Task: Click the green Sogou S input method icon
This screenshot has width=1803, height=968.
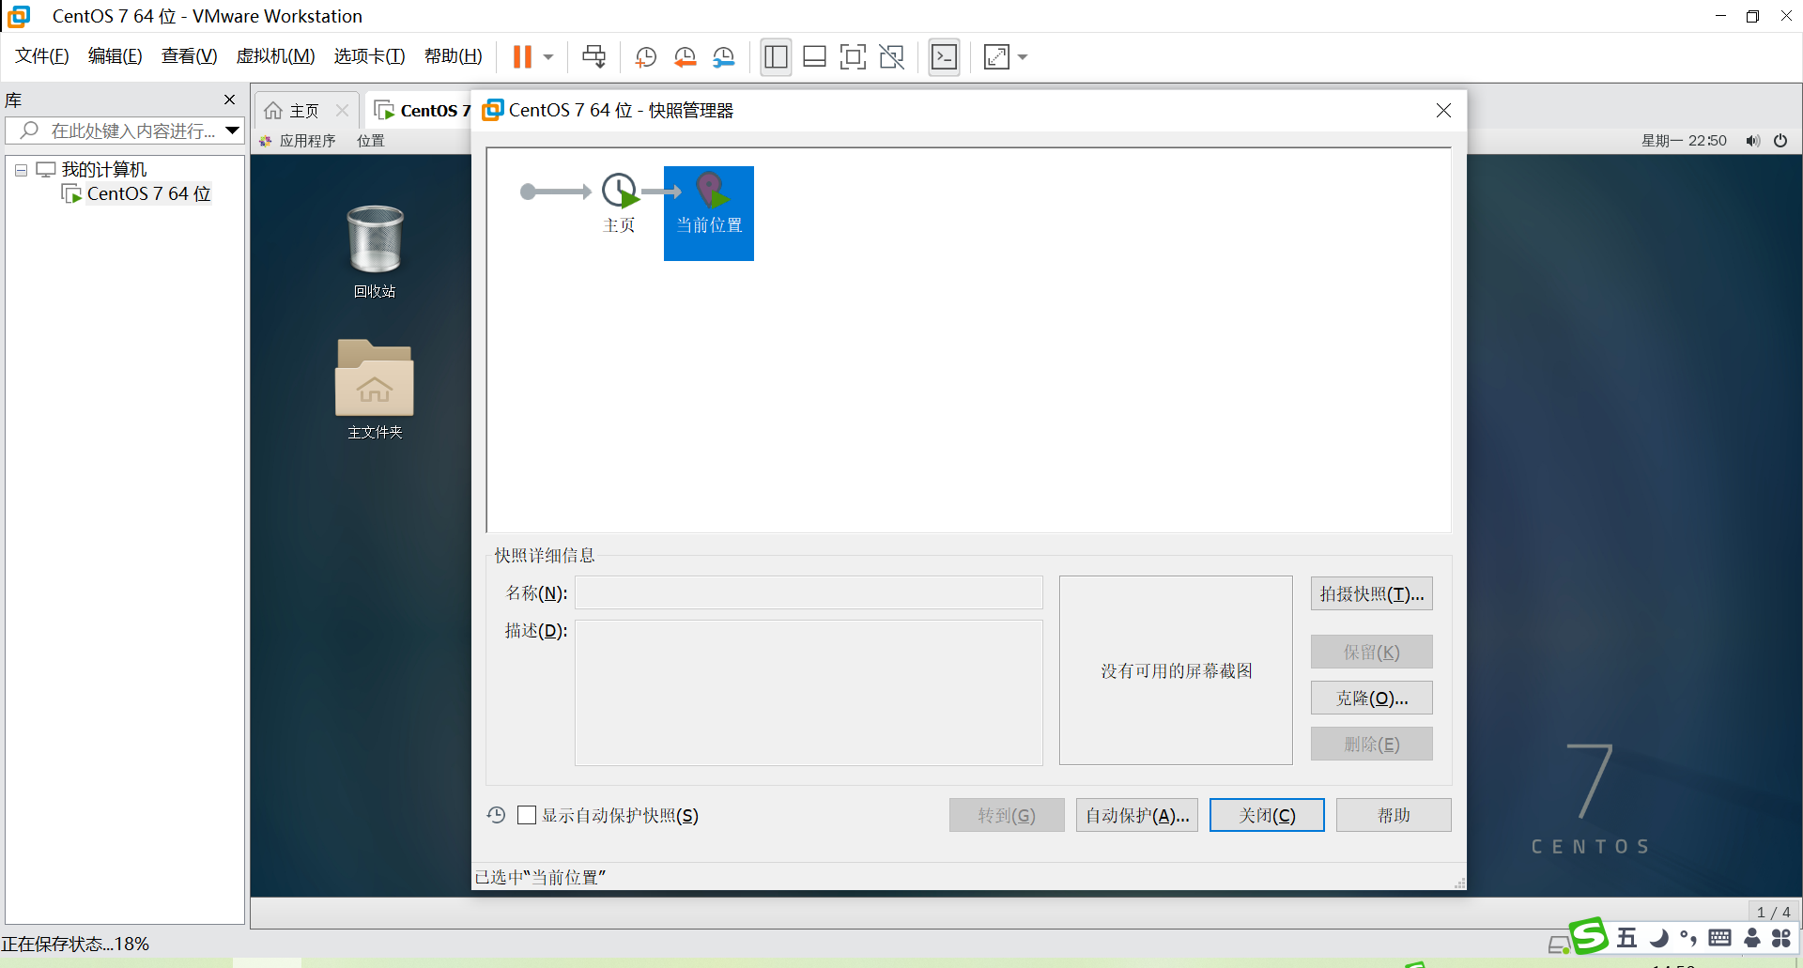Action: pyautogui.click(x=1589, y=935)
